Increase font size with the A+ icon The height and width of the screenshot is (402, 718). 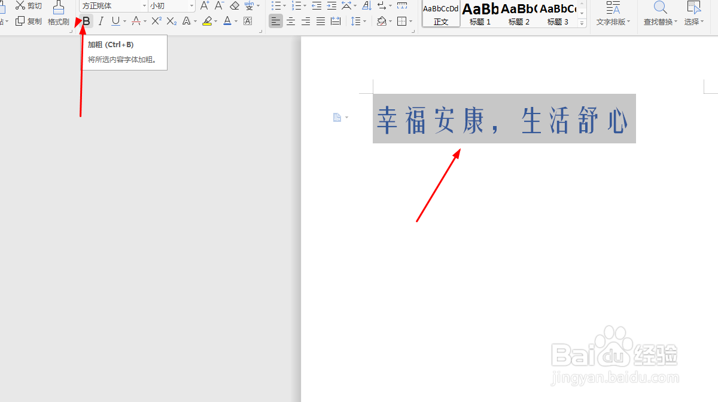[203, 5]
